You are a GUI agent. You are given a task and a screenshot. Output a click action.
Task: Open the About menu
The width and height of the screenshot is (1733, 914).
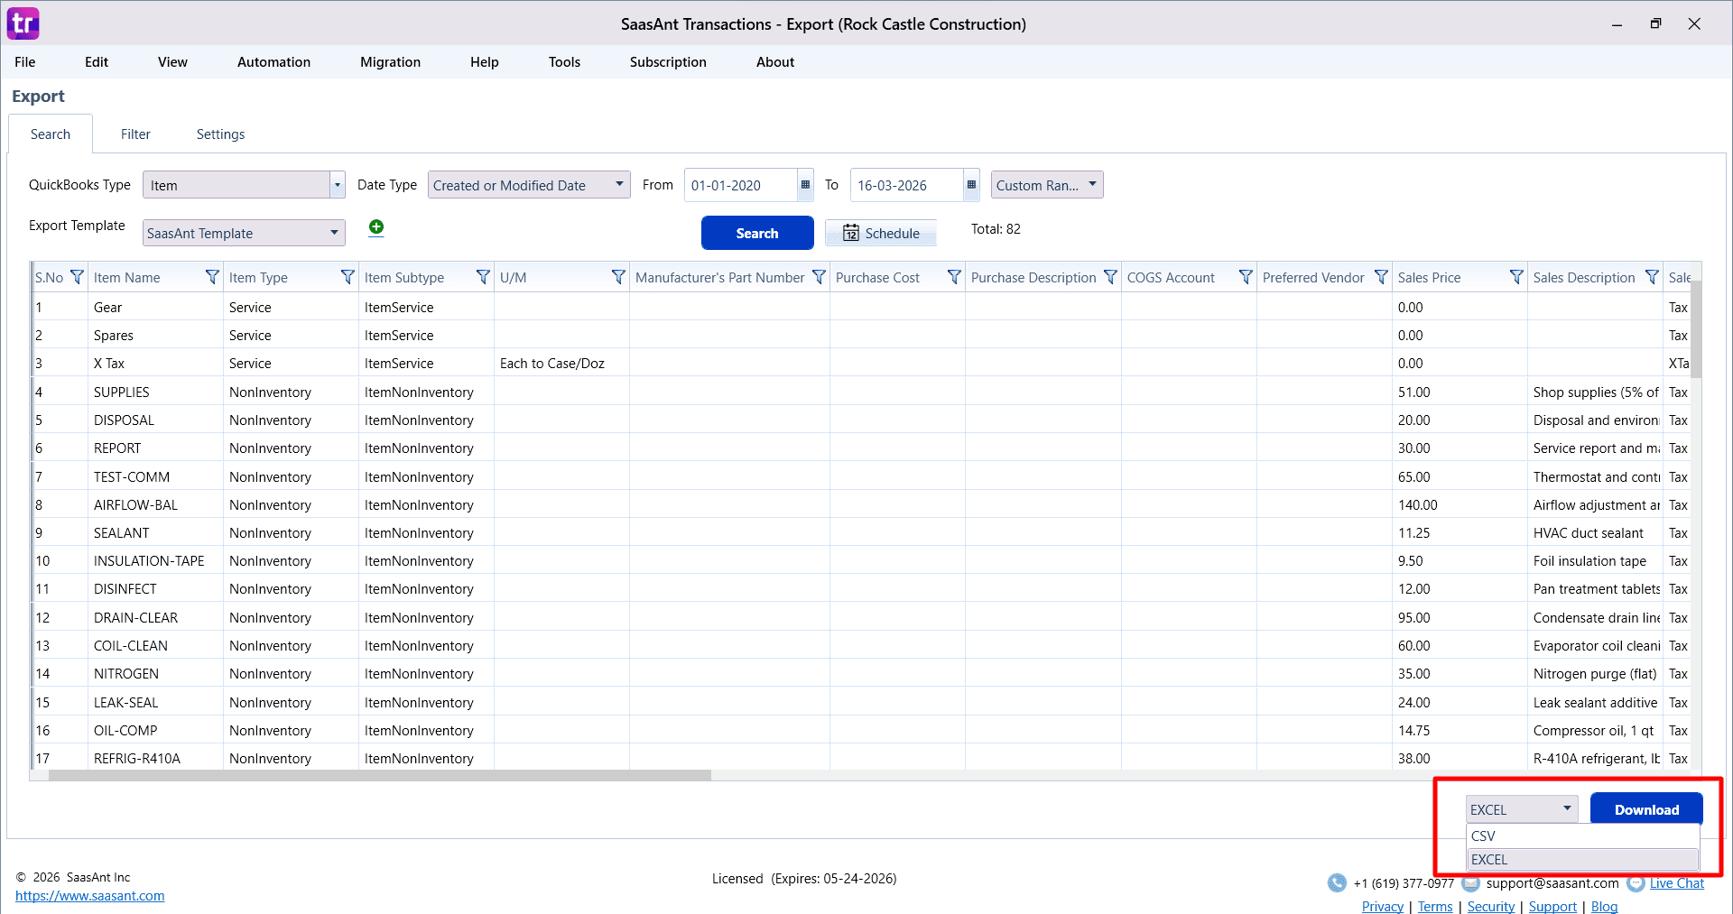775,62
